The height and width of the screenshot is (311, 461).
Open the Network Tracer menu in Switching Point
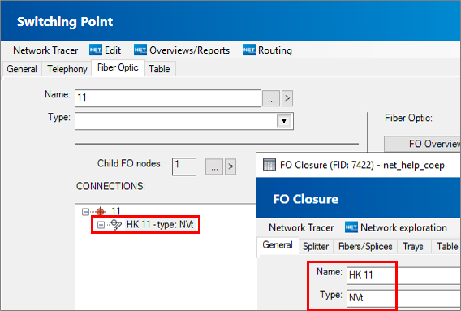(x=45, y=50)
